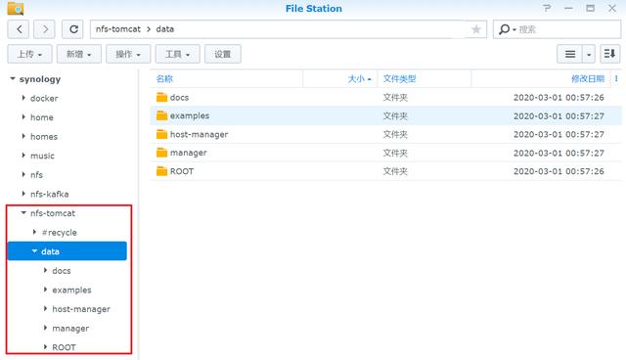The width and height of the screenshot is (626, 360).
Task: Click data in the path bar
Action: [165, 29]
